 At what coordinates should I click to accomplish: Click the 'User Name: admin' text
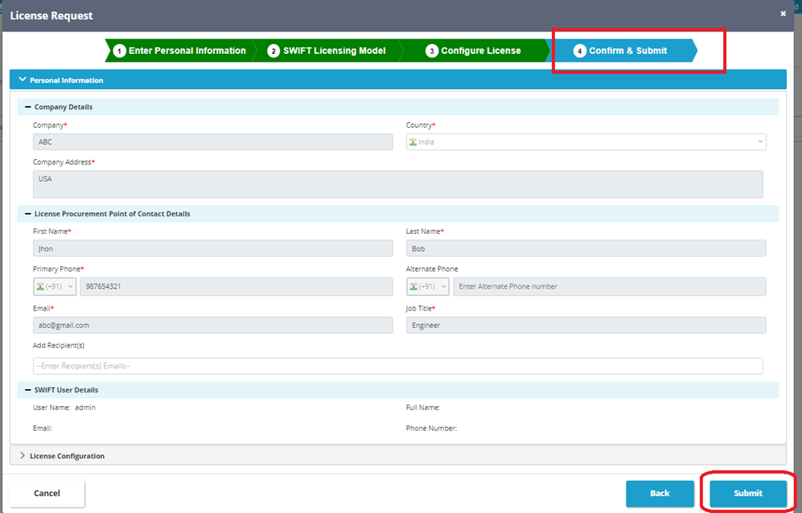click(x=64, y=408)
